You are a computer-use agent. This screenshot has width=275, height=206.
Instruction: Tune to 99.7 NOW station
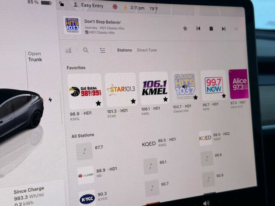(214, 85)
